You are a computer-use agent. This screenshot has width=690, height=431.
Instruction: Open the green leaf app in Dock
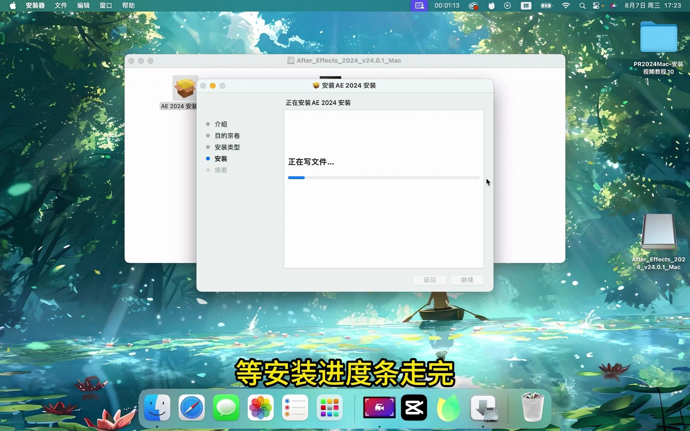448,407
